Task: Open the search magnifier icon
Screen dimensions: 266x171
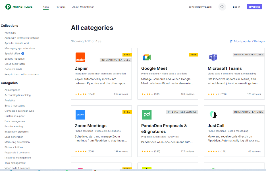Action: click(x=222, y=7)
